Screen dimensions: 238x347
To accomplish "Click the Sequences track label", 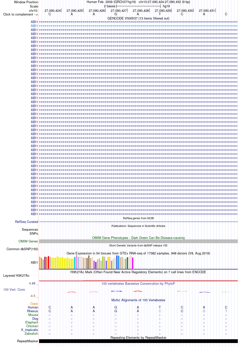I will 30,229.
